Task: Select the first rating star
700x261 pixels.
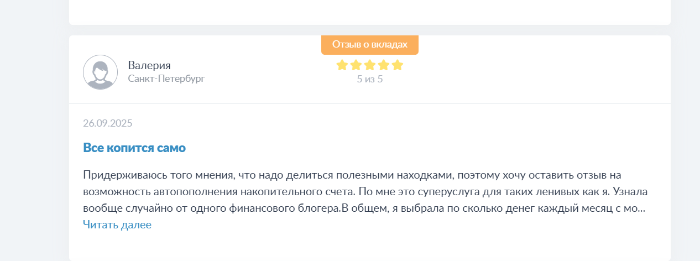Action: [342, 65]
